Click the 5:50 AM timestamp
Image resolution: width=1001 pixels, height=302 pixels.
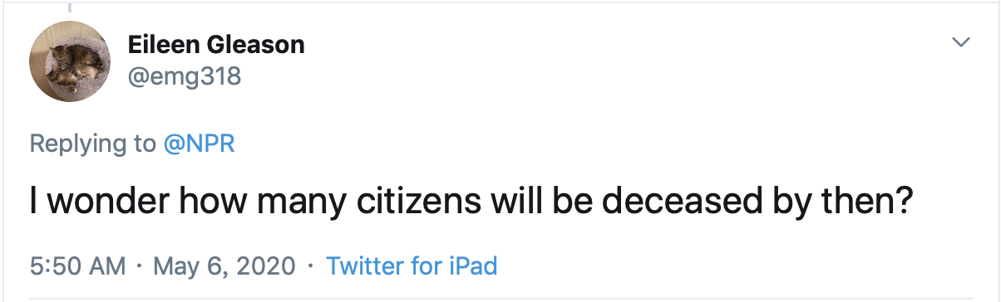77,266
